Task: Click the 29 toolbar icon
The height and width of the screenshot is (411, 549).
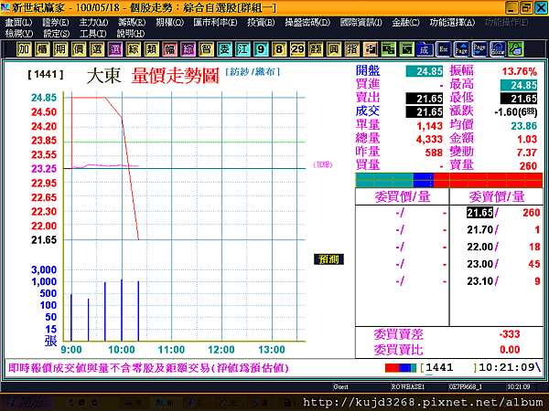Action: point(297,49)
